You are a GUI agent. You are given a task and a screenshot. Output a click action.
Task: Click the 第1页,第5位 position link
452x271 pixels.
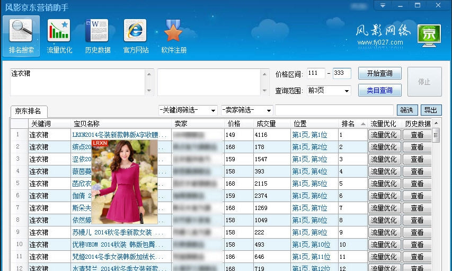(x=309, y=183)
